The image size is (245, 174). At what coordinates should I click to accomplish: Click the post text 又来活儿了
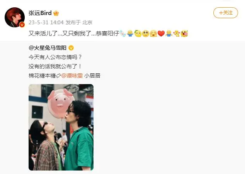coord(43,34)
